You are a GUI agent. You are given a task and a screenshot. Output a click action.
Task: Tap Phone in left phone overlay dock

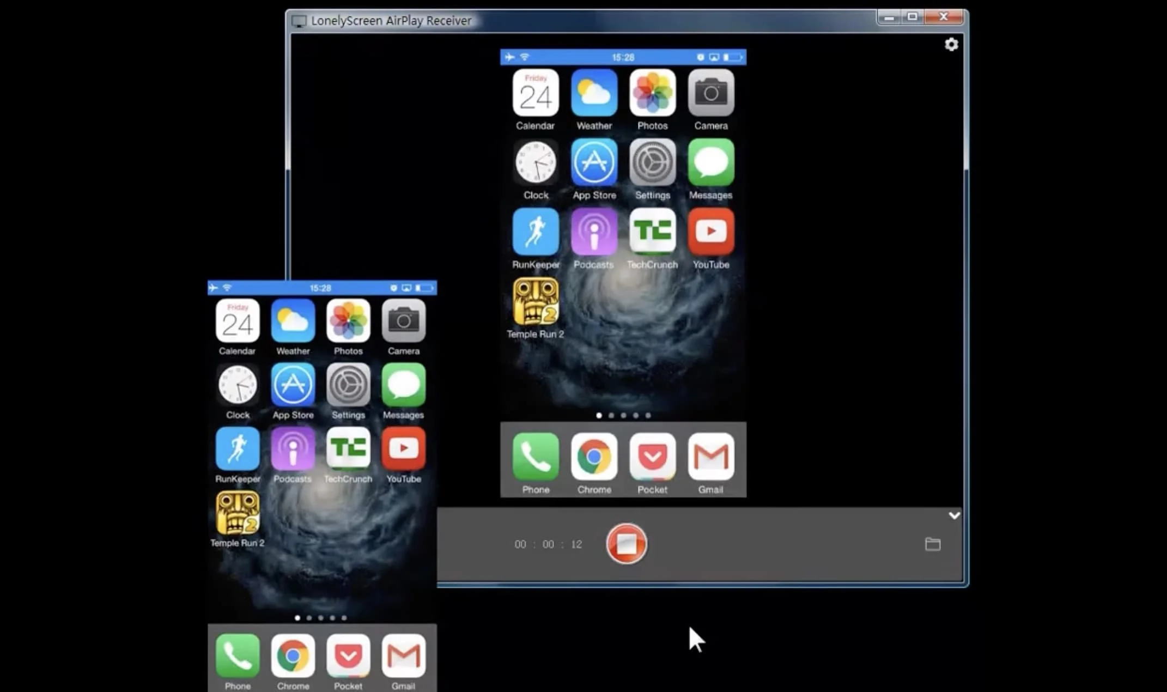point(238,655)
